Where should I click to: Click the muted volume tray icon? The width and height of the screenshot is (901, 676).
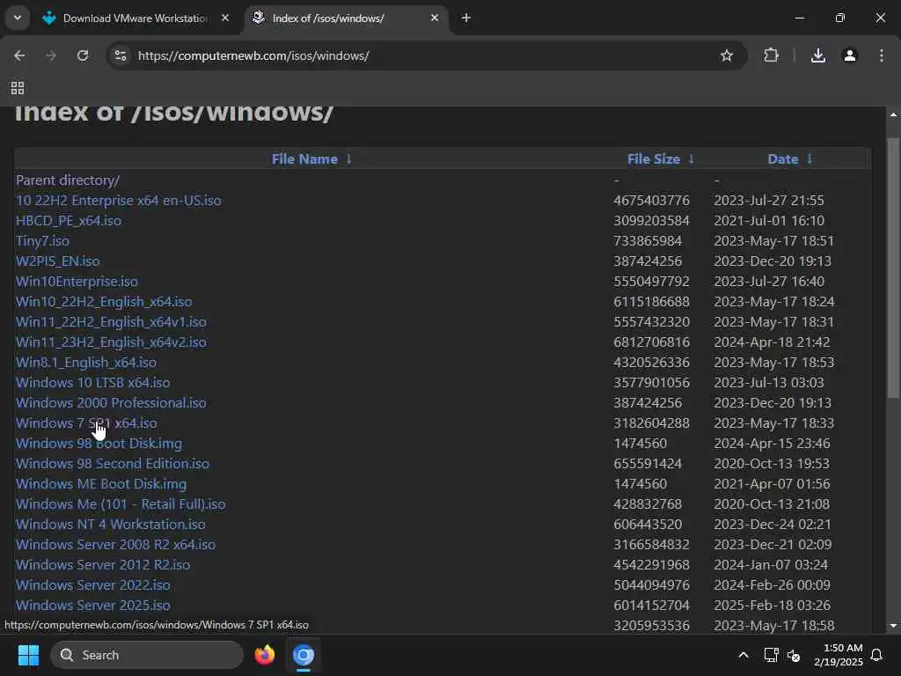point(794,655)
